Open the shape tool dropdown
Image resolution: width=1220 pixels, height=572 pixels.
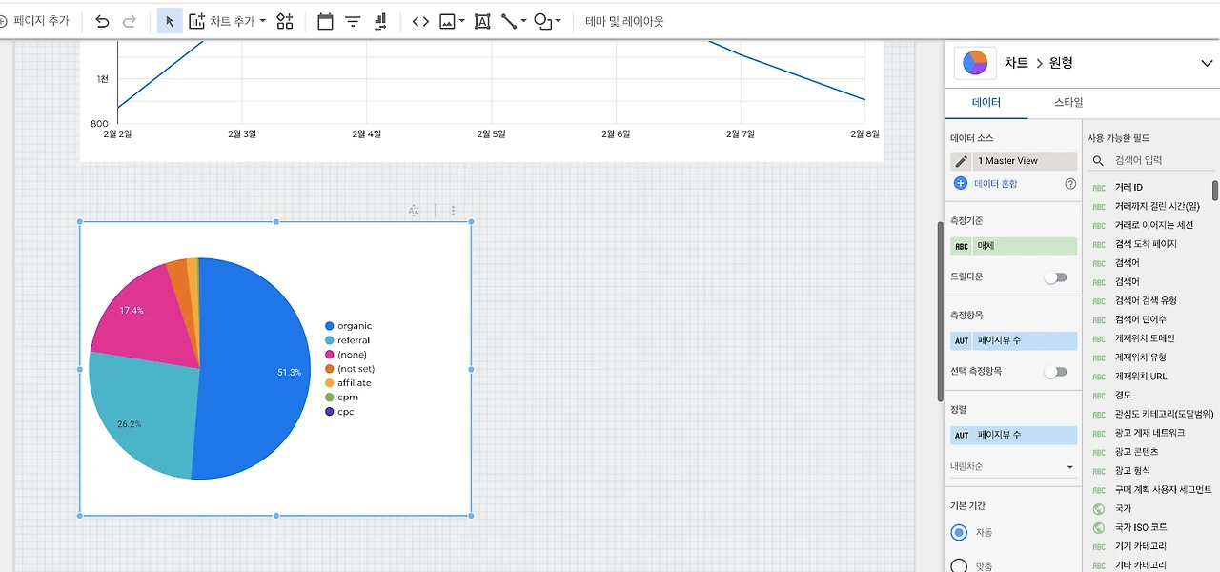tap(547, 21)
